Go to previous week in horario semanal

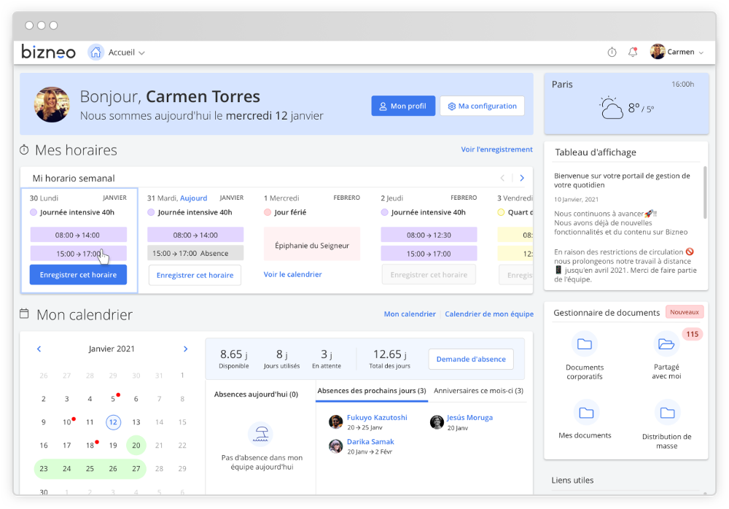coord(502,178)
